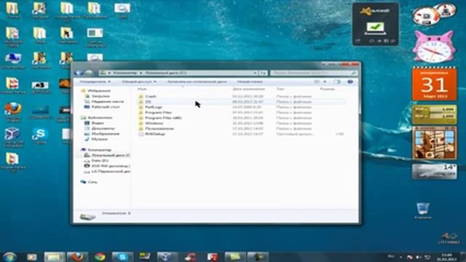Refresh the Explorer address bar
Screen dimensions: 466x262
click(264, 73)
